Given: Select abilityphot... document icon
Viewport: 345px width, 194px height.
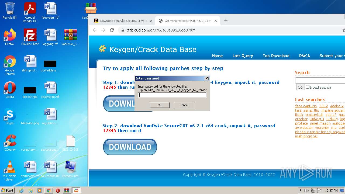Looking at the screenshot, I should [30, 64].
